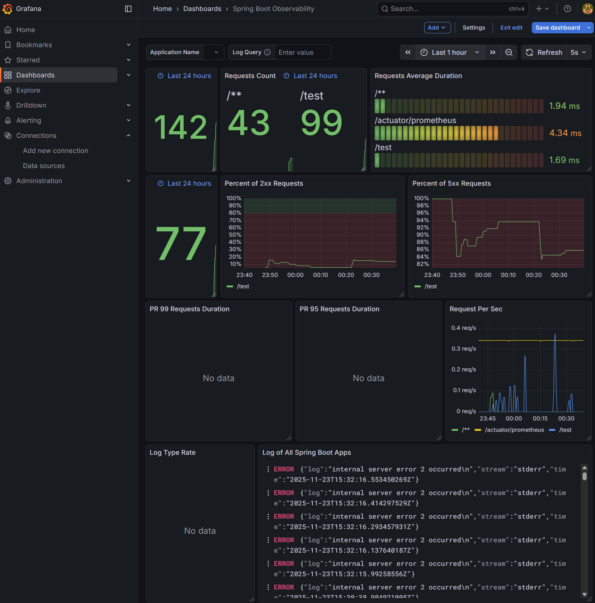Click the Log Query info icon
595x603 pixels.
tap(267, 52)
